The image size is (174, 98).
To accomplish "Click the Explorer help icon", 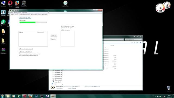I will click(141, 42).
